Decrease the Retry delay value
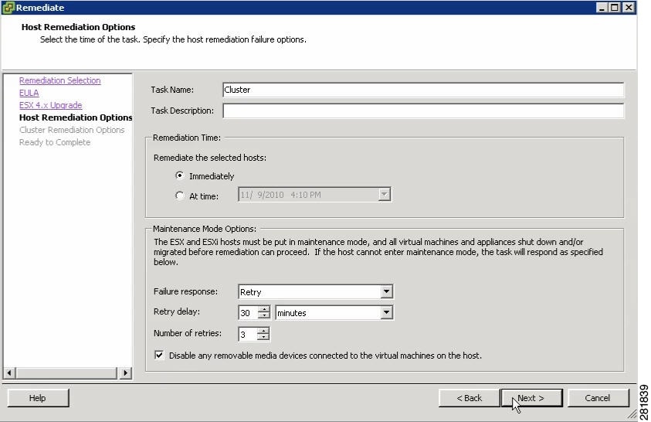This screenshot has width=651, height=422. (263, 315)
